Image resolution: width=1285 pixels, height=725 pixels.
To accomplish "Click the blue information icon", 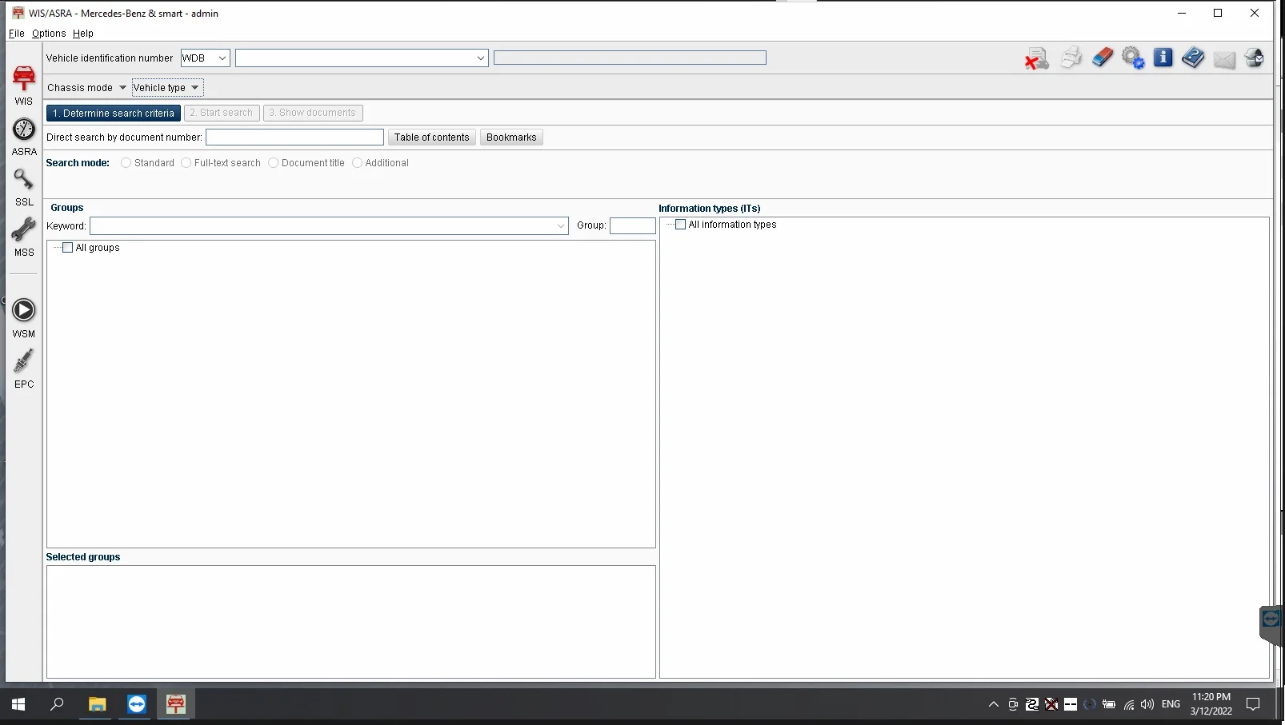I will [x=1163, y=58].
